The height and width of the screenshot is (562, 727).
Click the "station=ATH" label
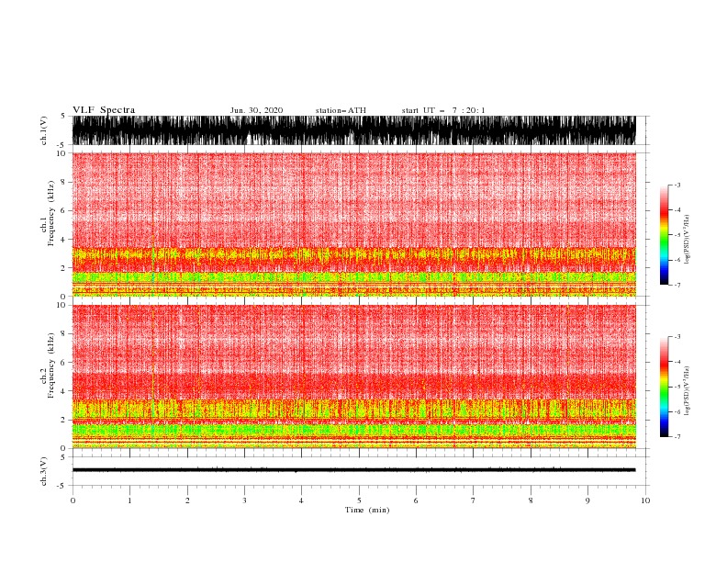341,110
